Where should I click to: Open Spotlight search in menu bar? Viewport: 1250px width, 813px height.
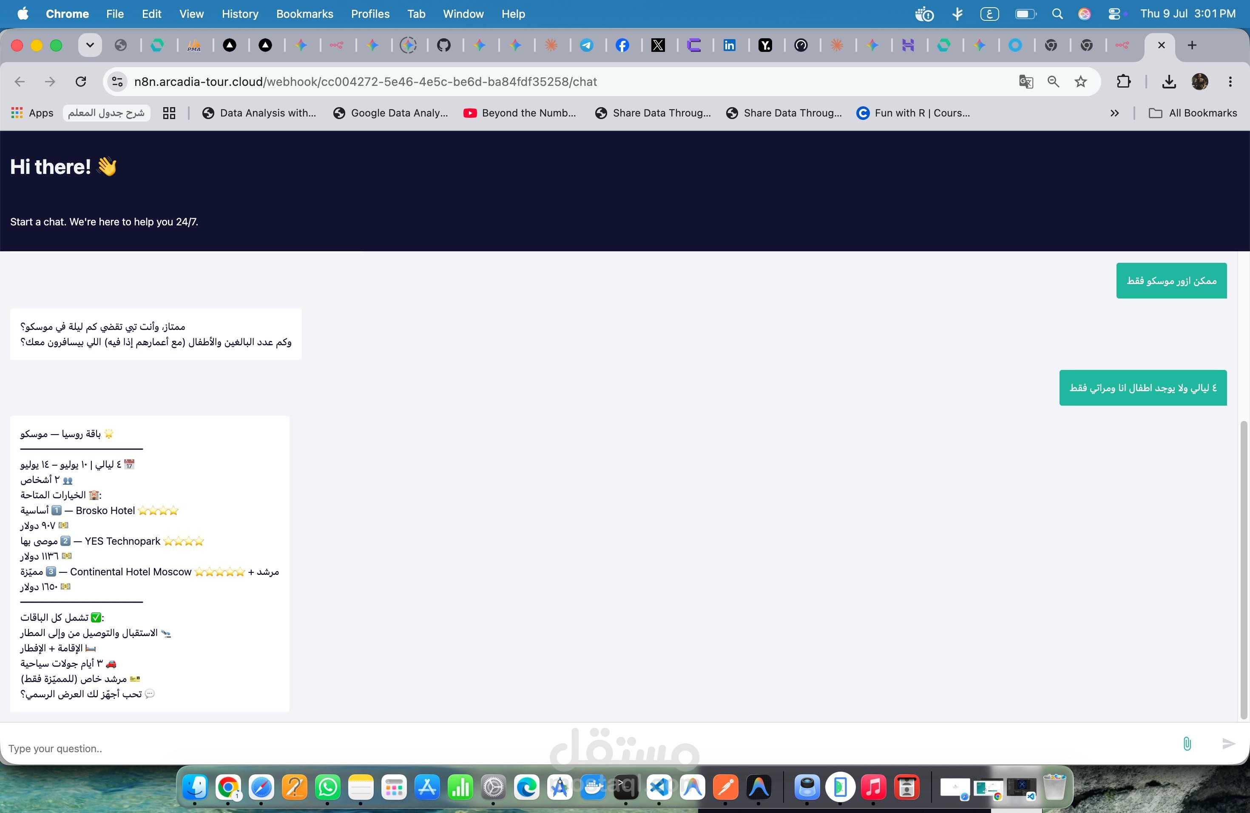1057,14
